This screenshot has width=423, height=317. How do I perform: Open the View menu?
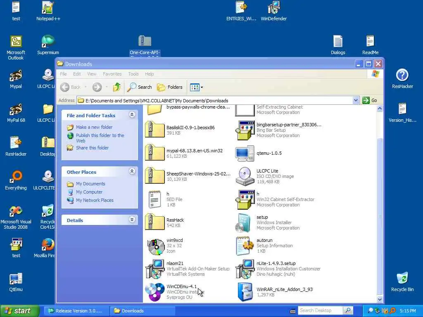click(x=92, y=74)
